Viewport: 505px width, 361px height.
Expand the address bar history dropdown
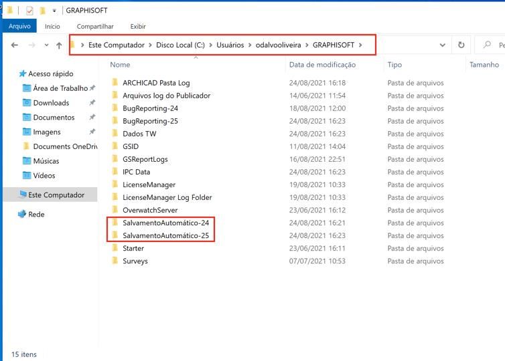(x=443, y=45)
